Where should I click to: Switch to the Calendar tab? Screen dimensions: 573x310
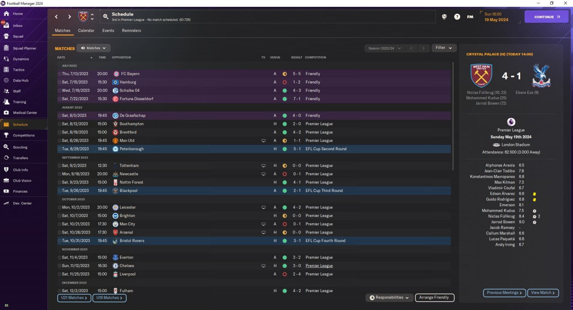[86, 31]
